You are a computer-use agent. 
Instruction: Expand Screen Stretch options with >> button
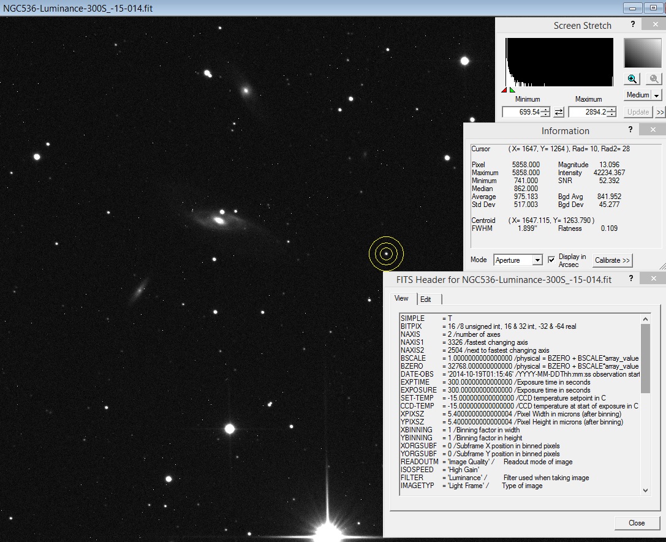(x=660, y=111)
